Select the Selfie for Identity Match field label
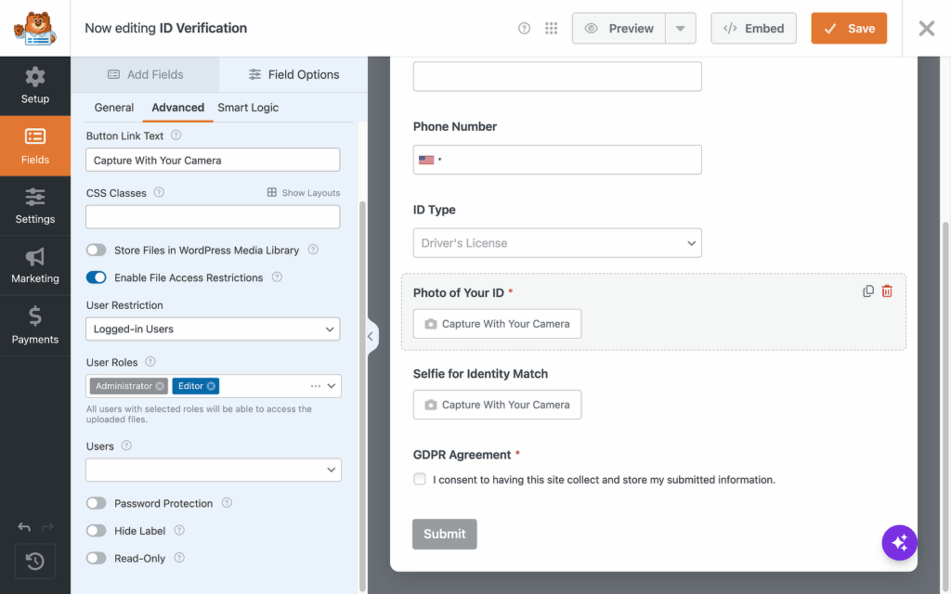The height and width of the screenshot is (594, 951). click(480, 374)
